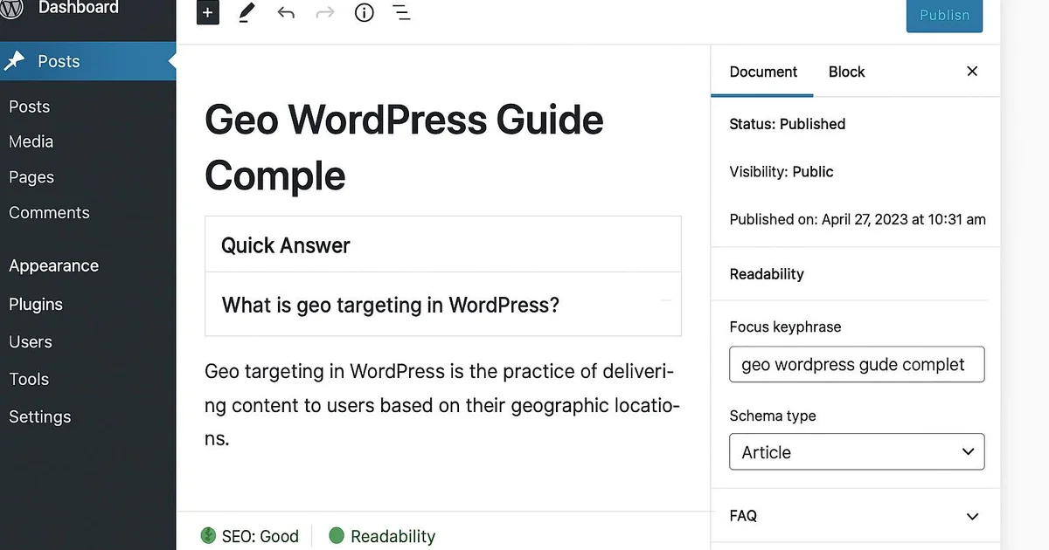Click the Publish button
Viewport: 1049px width, 550px height.
click(944, 15)
